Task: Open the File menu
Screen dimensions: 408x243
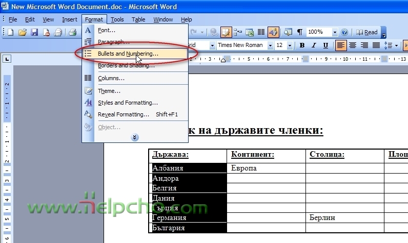Action: (13, 19)
